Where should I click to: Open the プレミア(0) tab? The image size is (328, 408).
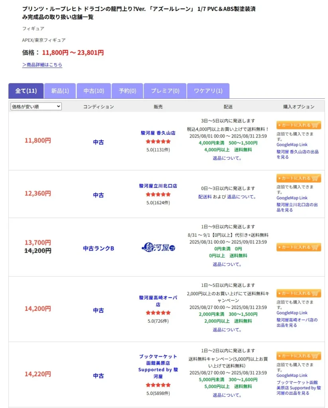[x=165, y=91]
